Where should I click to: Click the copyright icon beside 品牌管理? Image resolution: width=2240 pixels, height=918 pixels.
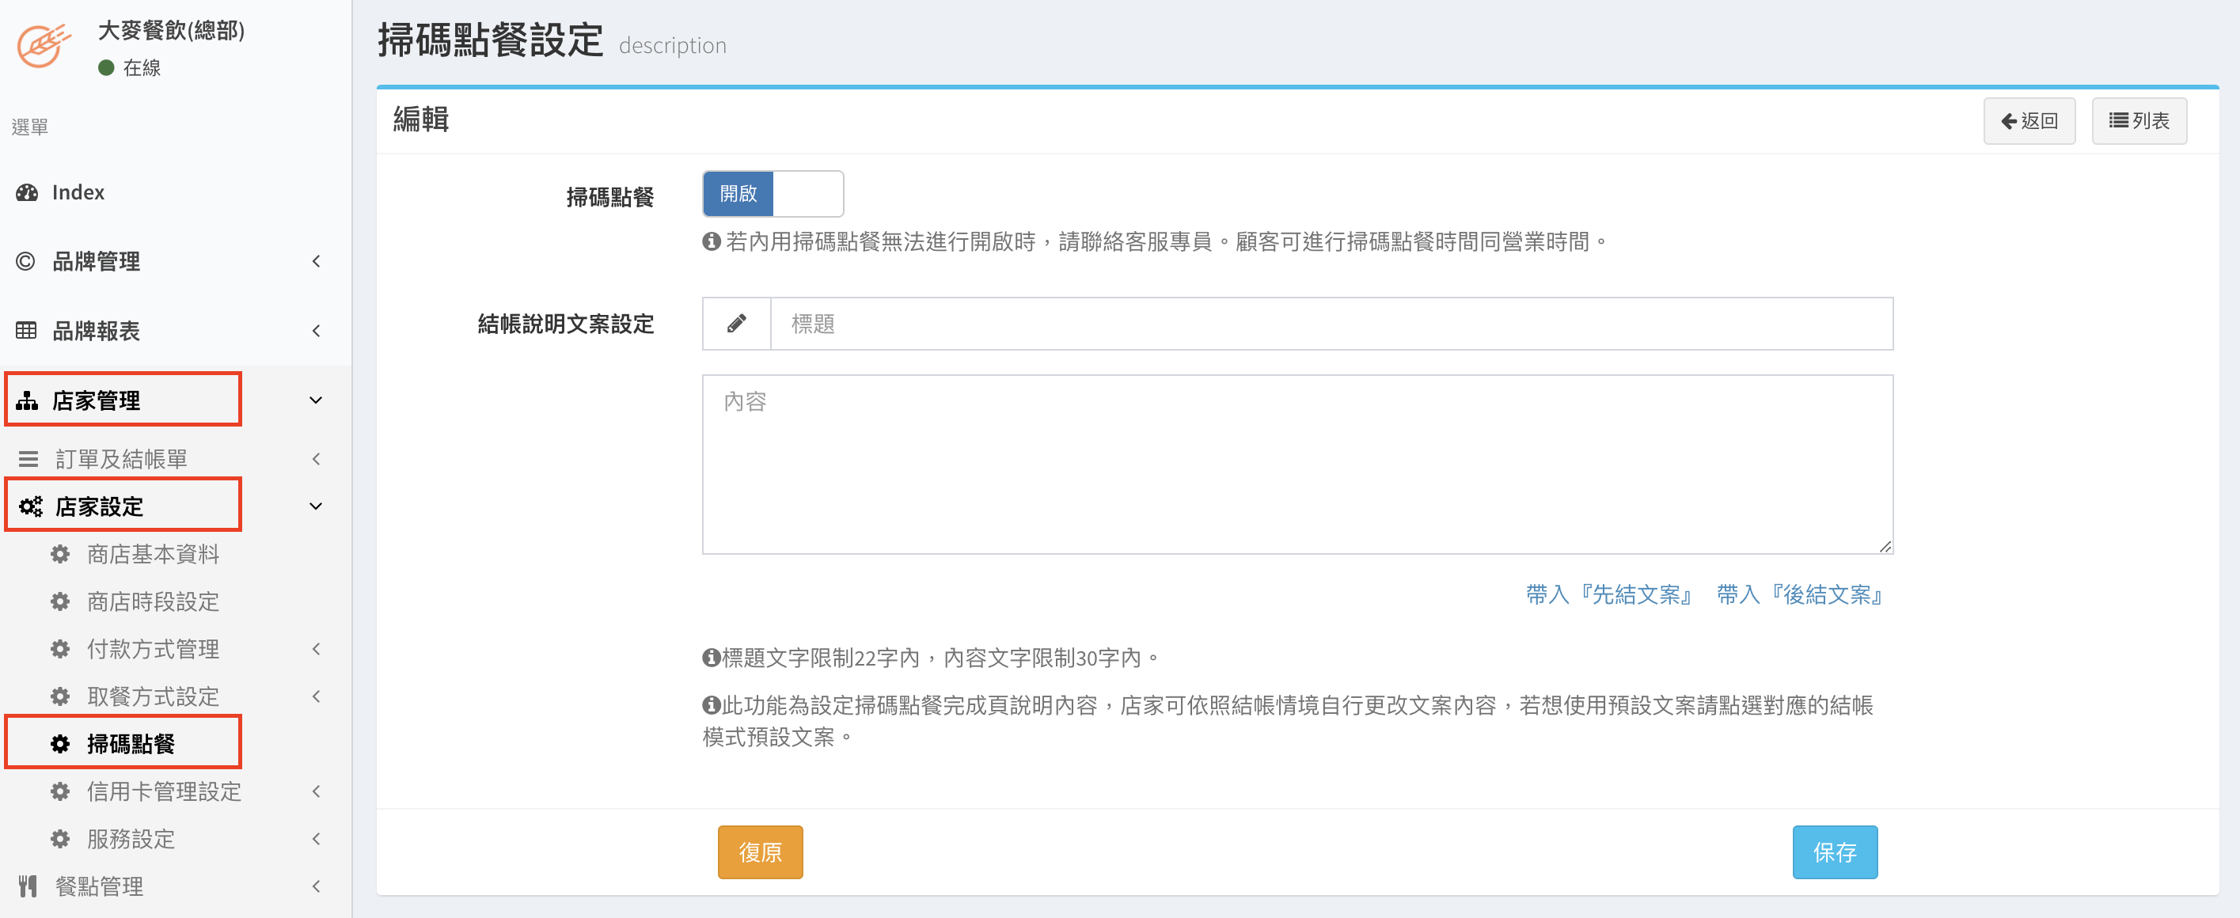click(26, 261)
